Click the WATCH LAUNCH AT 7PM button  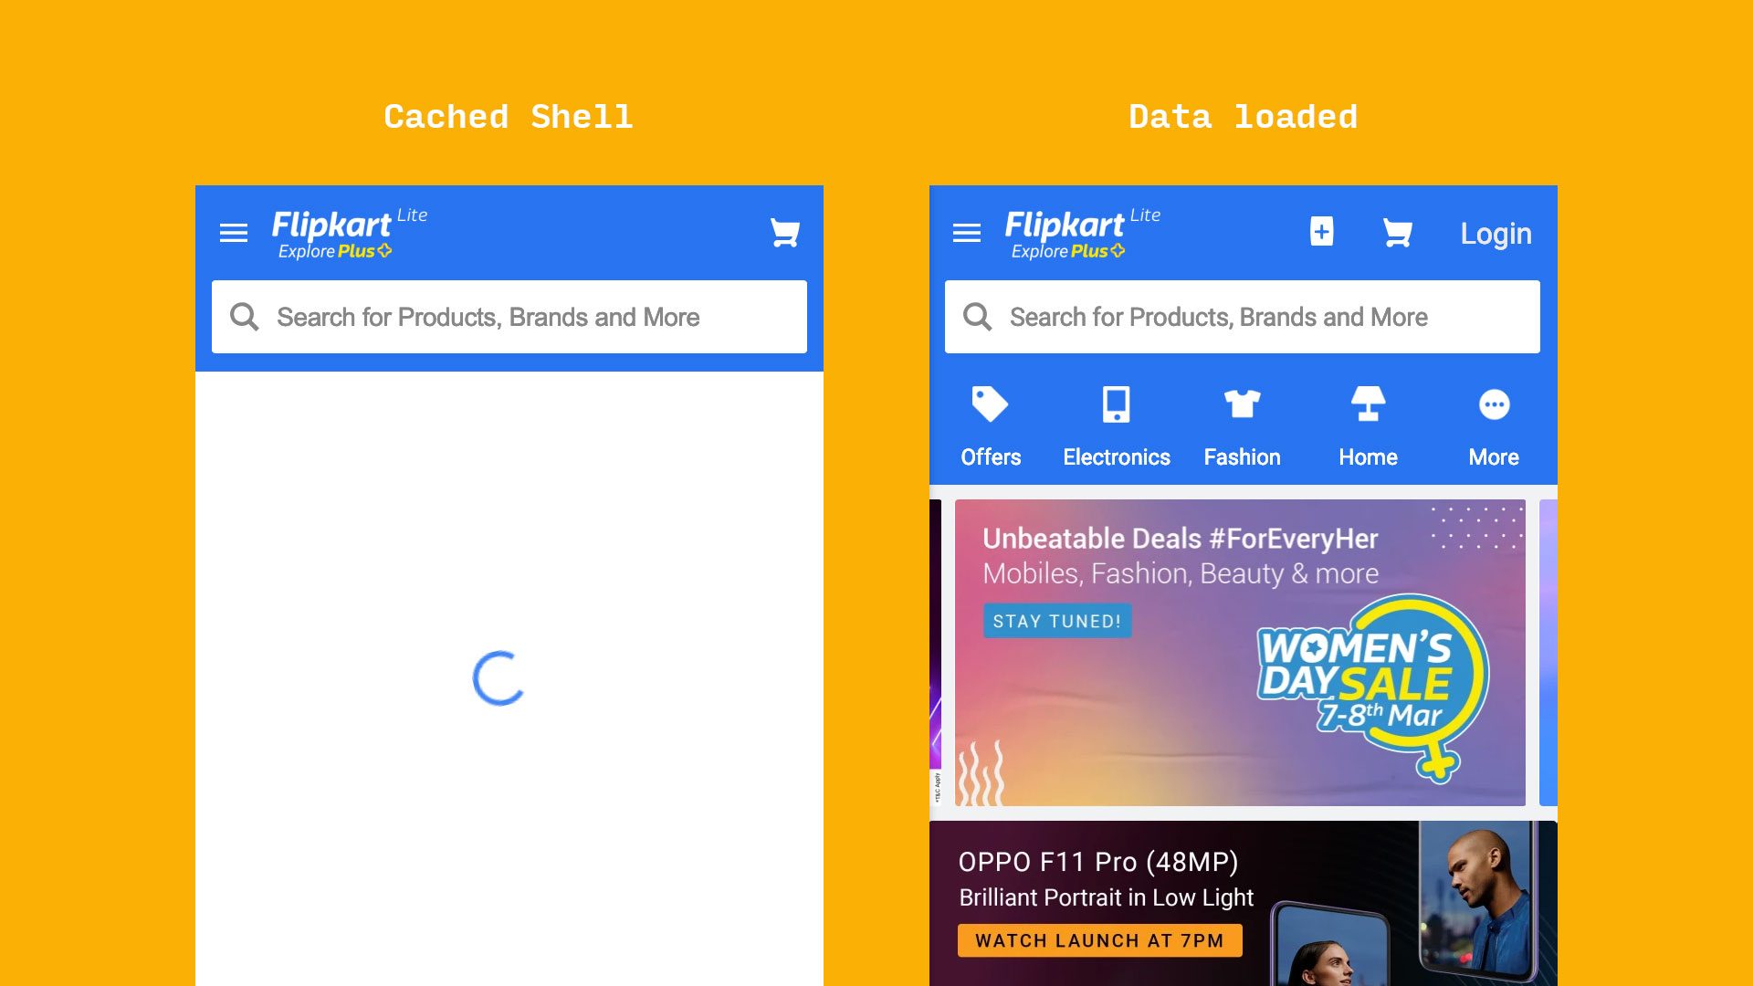1098,941
